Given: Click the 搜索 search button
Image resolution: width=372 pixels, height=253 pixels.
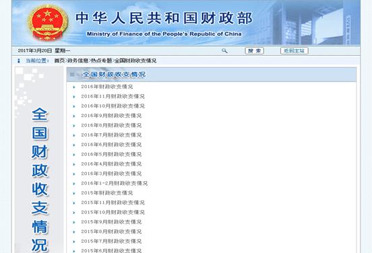Looking at the screenshot, I should point(254,50).
